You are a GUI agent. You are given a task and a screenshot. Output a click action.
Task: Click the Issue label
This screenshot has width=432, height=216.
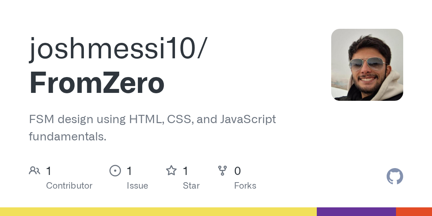pyautogui.click(x=137, y=186)
